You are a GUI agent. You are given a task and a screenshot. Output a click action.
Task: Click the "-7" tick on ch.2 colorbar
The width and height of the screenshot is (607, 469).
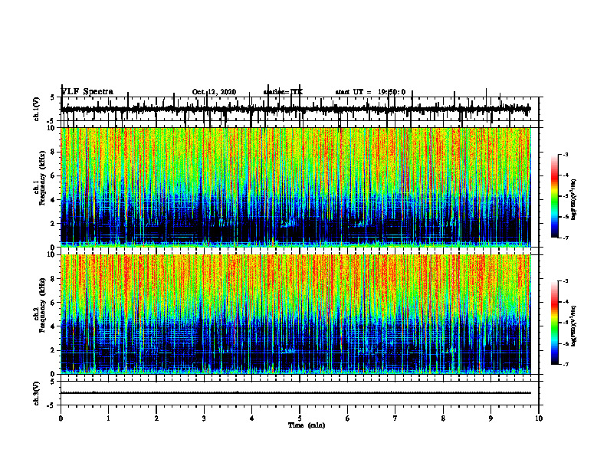tap(566, 364)
